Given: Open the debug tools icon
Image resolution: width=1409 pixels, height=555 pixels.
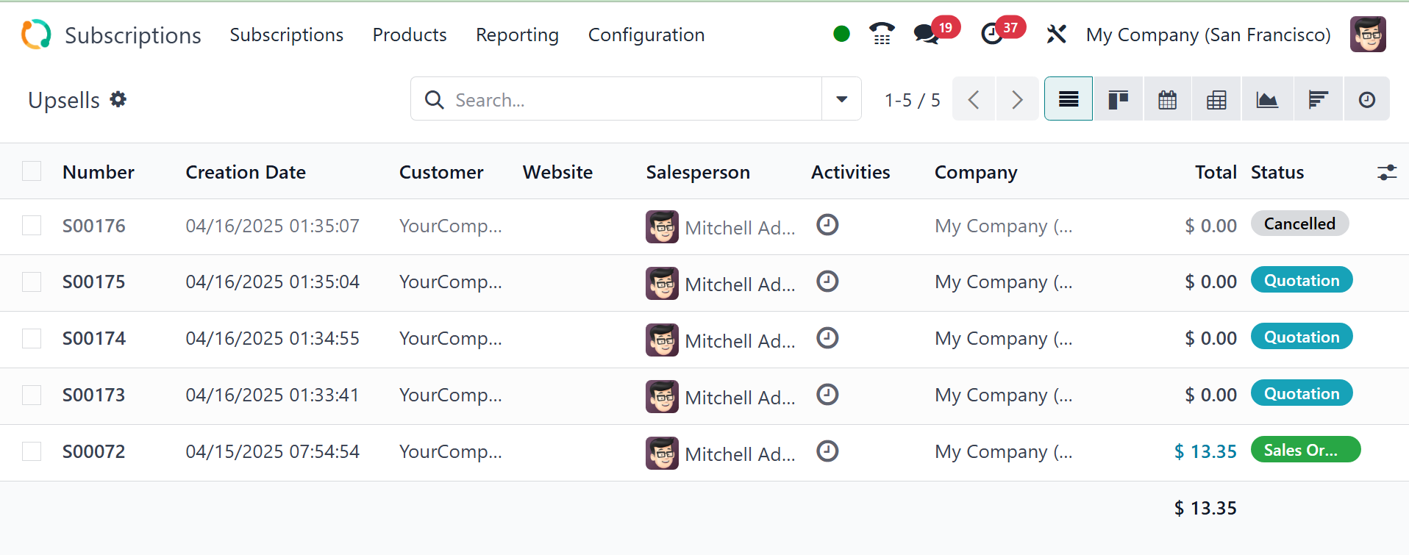Looking at the screenshot, I should pyautogui.click(x=1056, y=34).
